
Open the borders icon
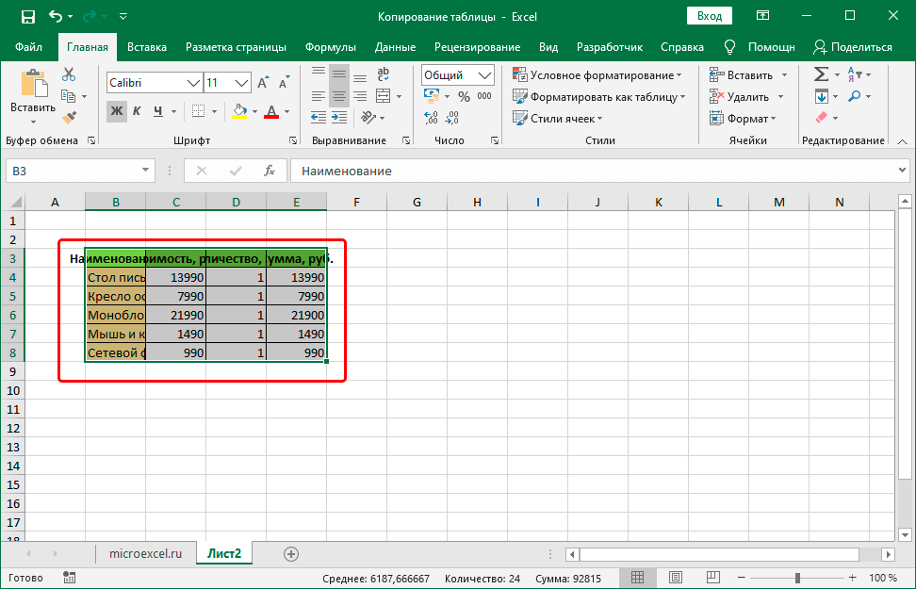199,111
